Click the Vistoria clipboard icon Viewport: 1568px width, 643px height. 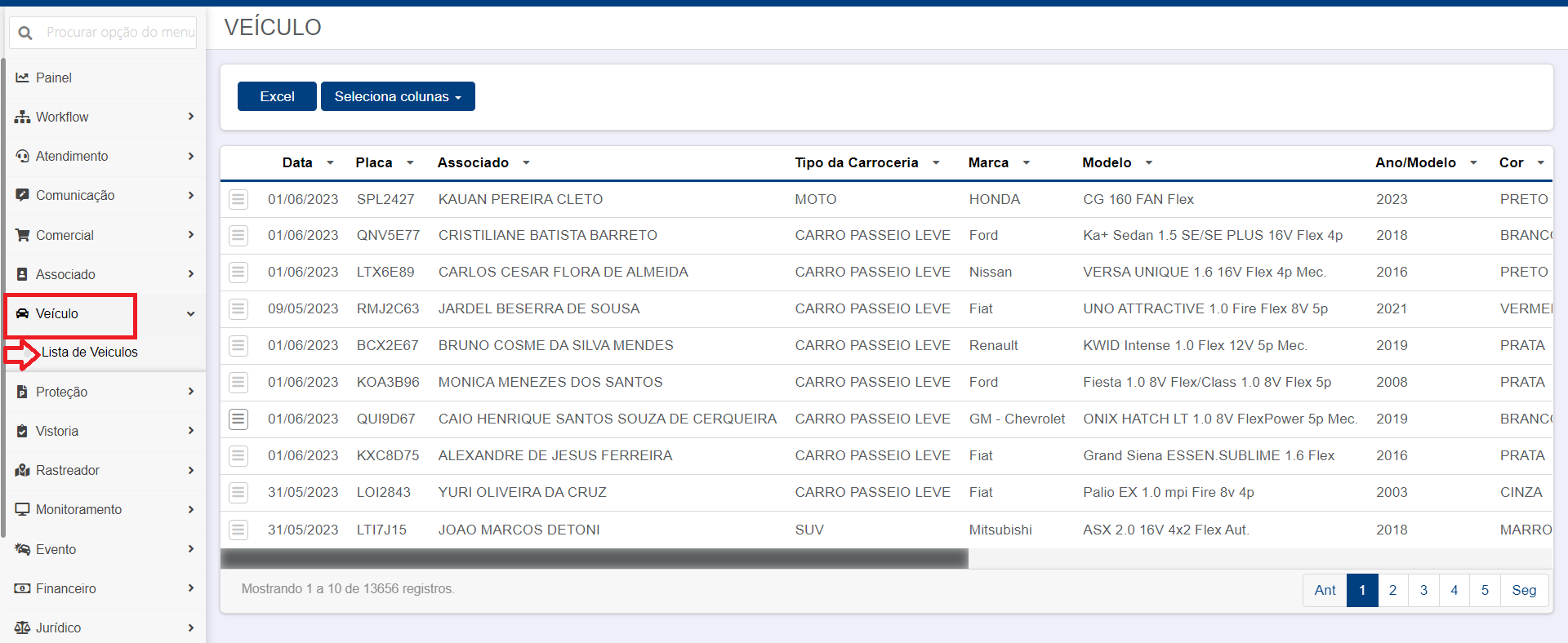pyautogui.click(x=22, y=431)
